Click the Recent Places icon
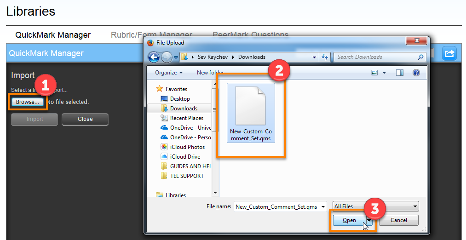466x240 pixels. [164, 118]
